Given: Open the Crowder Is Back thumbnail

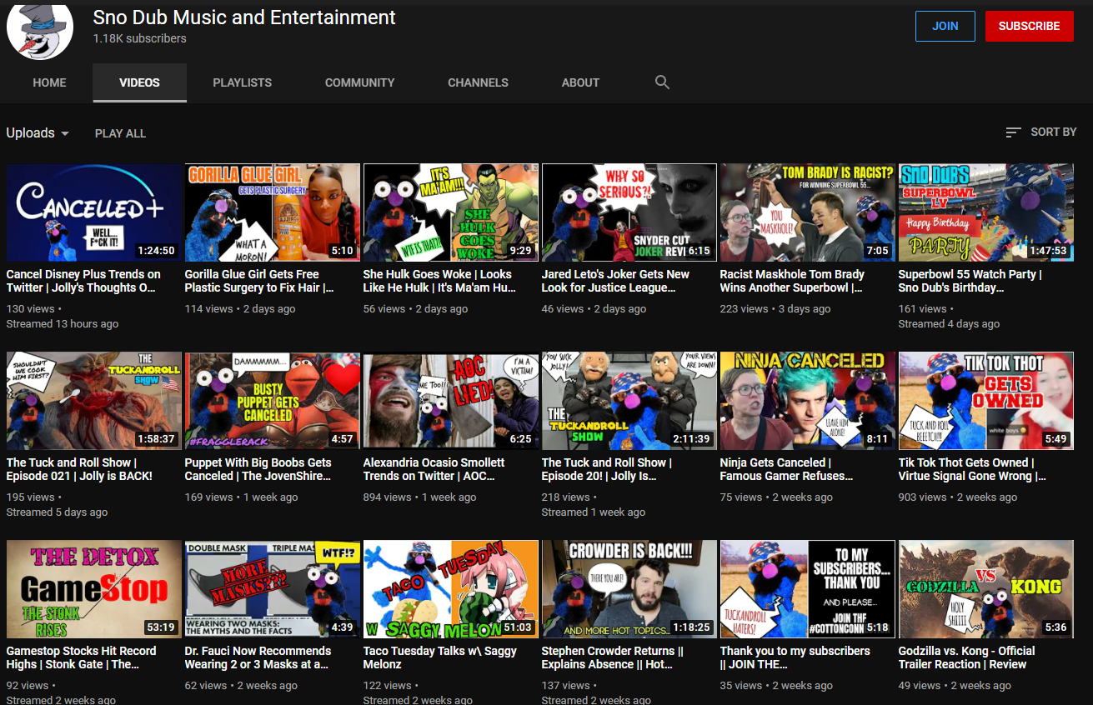Looking at the screenshot, I should click(629, 589).
